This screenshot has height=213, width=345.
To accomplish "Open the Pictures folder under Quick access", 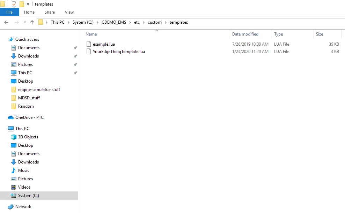I will [26, 64].
